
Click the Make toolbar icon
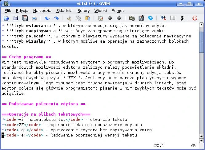(x=163, y=18)
